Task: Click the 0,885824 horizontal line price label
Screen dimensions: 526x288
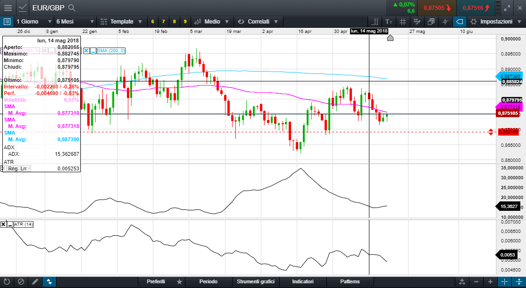Action: coord(512,81)
